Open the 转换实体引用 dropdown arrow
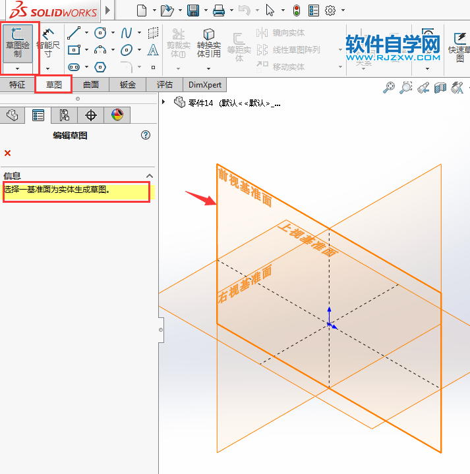470x474 pixels. pos(208,68)
